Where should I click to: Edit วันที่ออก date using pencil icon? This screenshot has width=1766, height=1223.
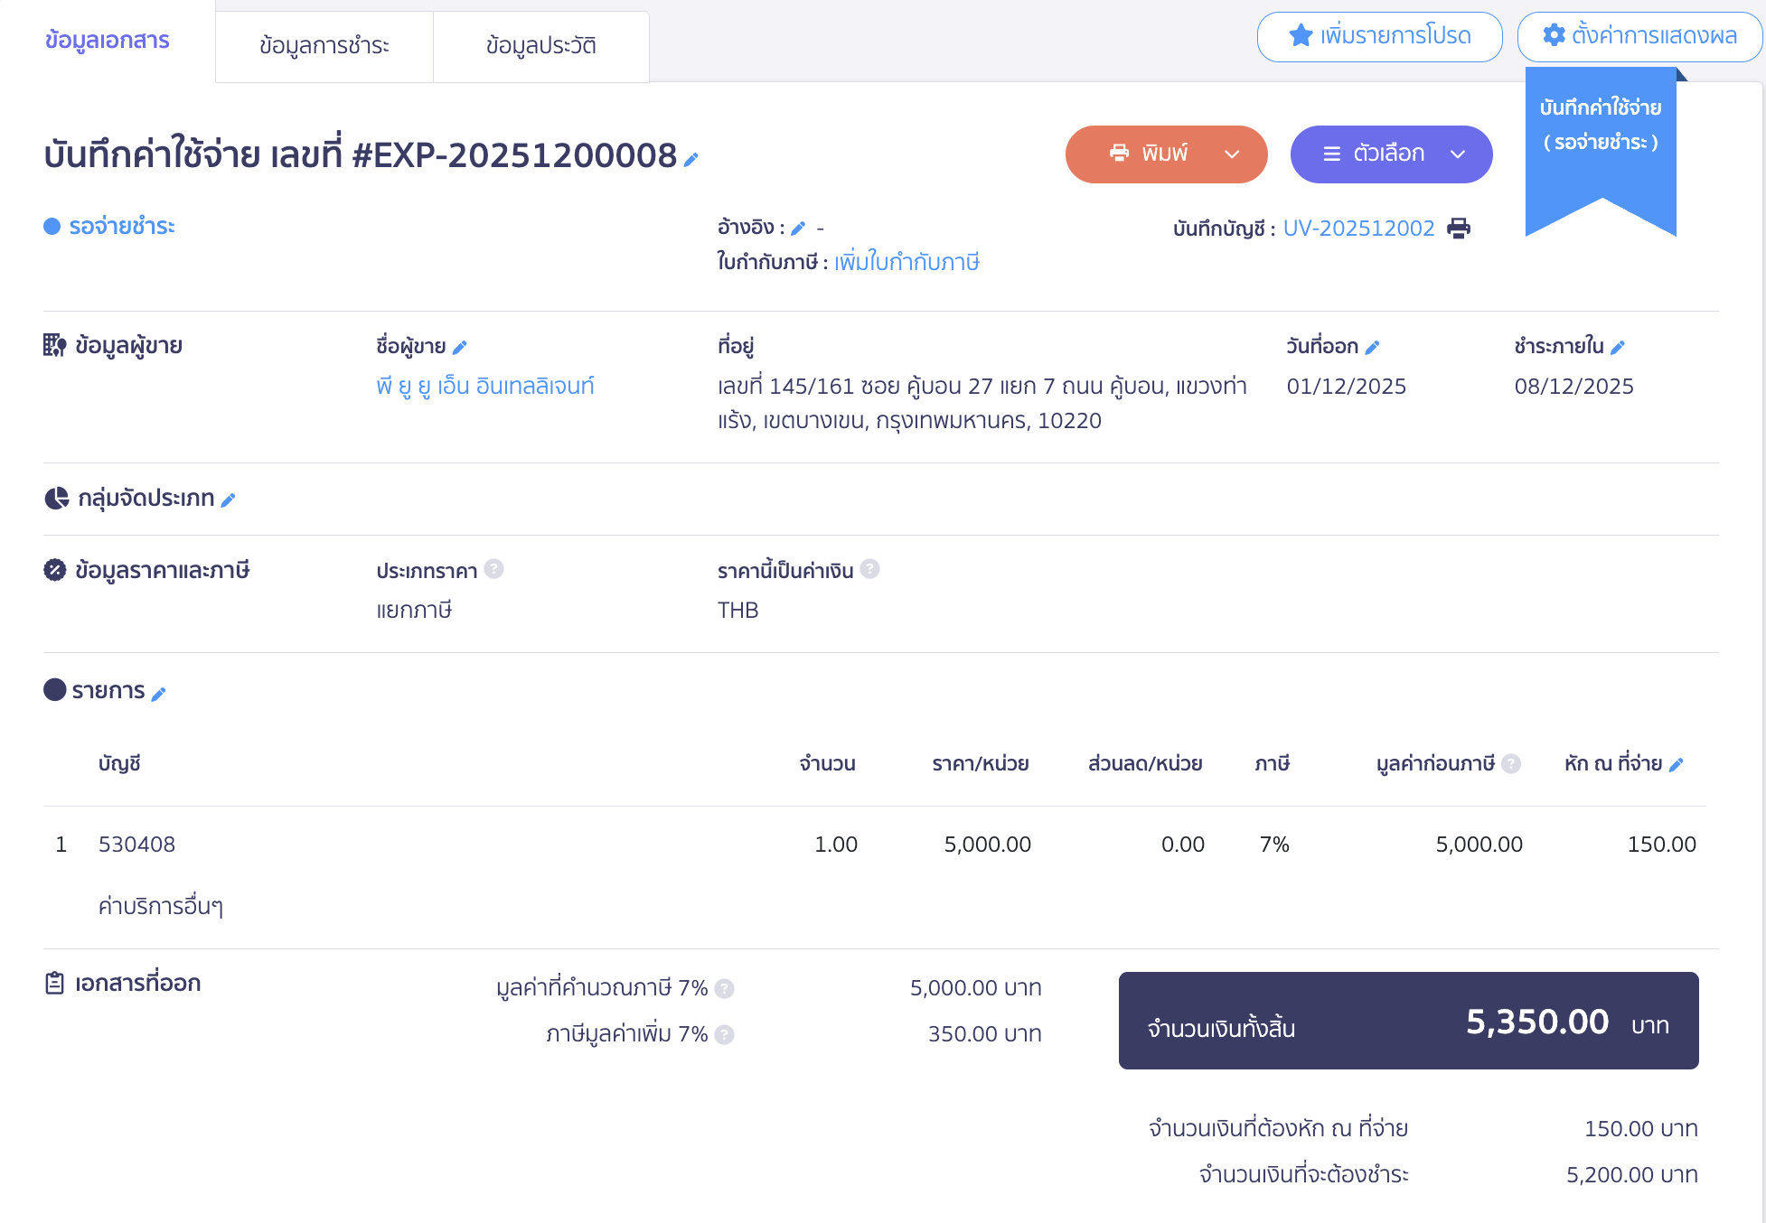coord(1372,348)
